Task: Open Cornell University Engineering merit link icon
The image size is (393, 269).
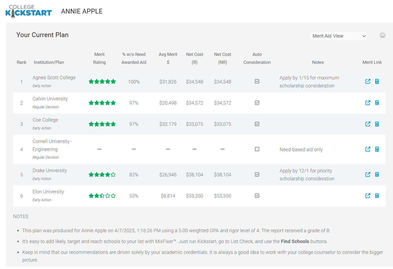Action: (368, 149)
